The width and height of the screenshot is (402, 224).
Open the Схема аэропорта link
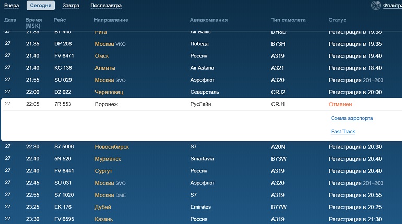352,118
